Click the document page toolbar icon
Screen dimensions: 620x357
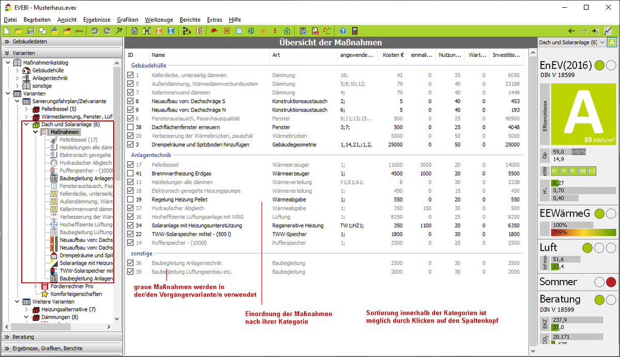click(135, 31)
